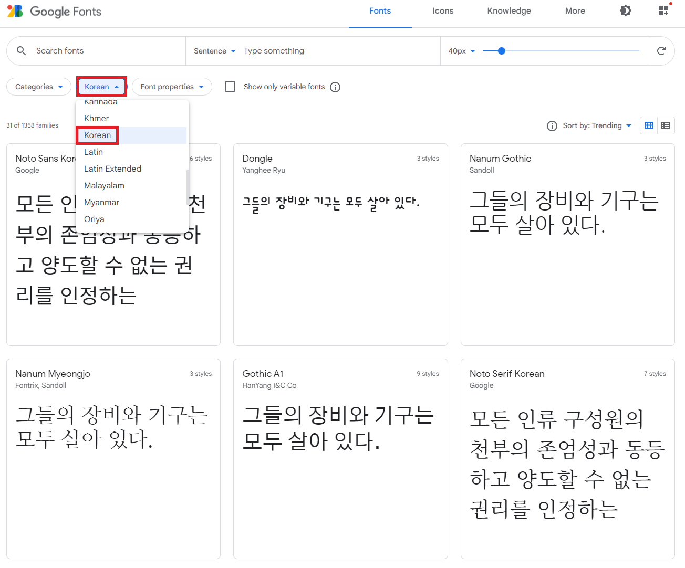Choose Latin Extended from language list

[x=131, y=169]
